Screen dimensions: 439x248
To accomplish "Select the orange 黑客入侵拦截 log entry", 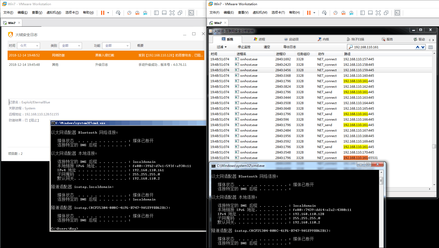I will 106,55.
